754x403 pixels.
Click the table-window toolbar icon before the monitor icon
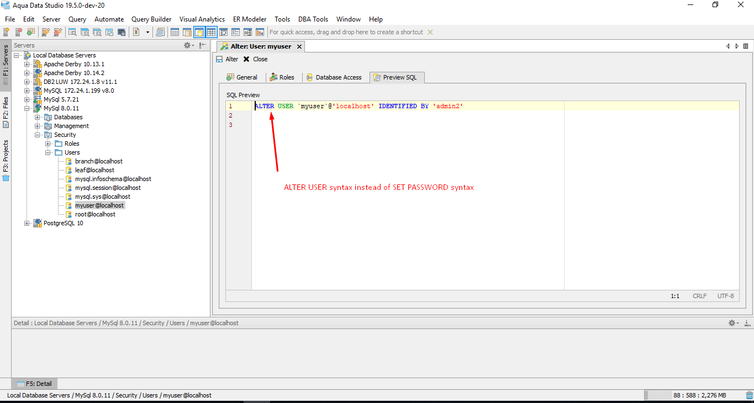(x=109, y=32)
